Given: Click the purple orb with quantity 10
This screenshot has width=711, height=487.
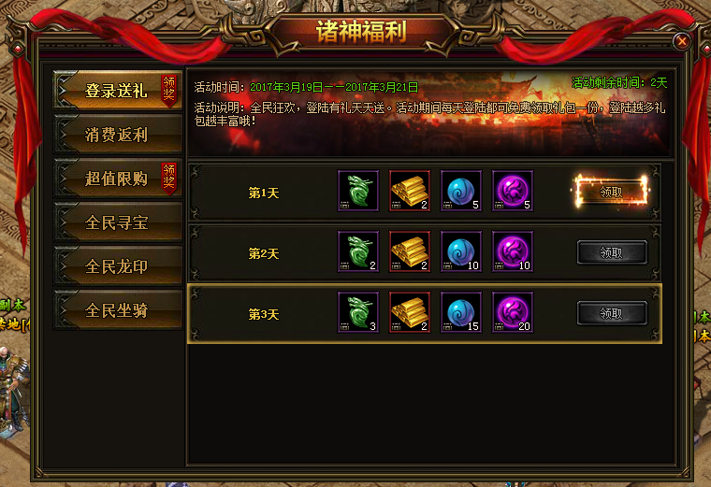Looking at the screenshot, I should [x=513, y=251].
